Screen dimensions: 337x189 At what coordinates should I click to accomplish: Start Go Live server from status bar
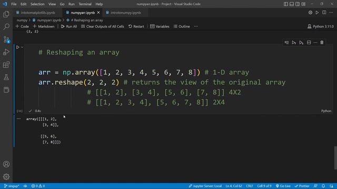pyautogui.click(x=283, y=186)
